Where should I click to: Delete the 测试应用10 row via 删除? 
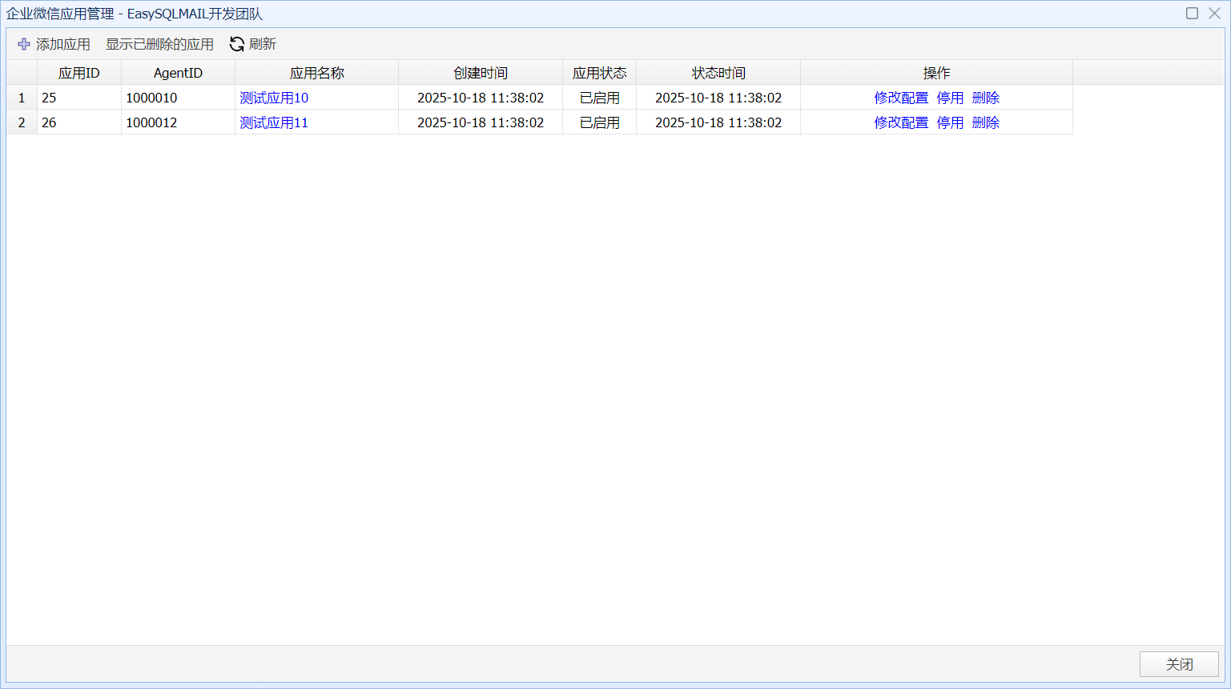985,98
